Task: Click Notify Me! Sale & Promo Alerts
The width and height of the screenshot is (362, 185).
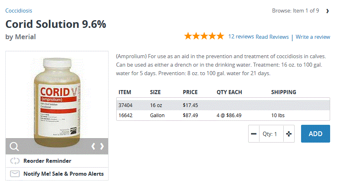Action: pos(63,174)
